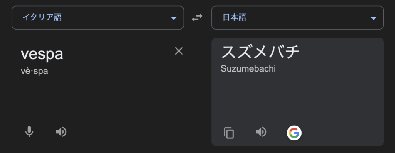Screen dimensions: 395x153
Task: Listen to the Japanese translation audio
Action: point(261,131)
